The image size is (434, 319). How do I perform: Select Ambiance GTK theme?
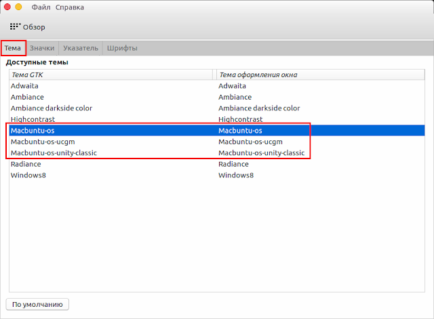click(x=27, y=97)
